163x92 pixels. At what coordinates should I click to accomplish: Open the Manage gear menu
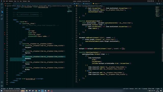tap(2, 86)
